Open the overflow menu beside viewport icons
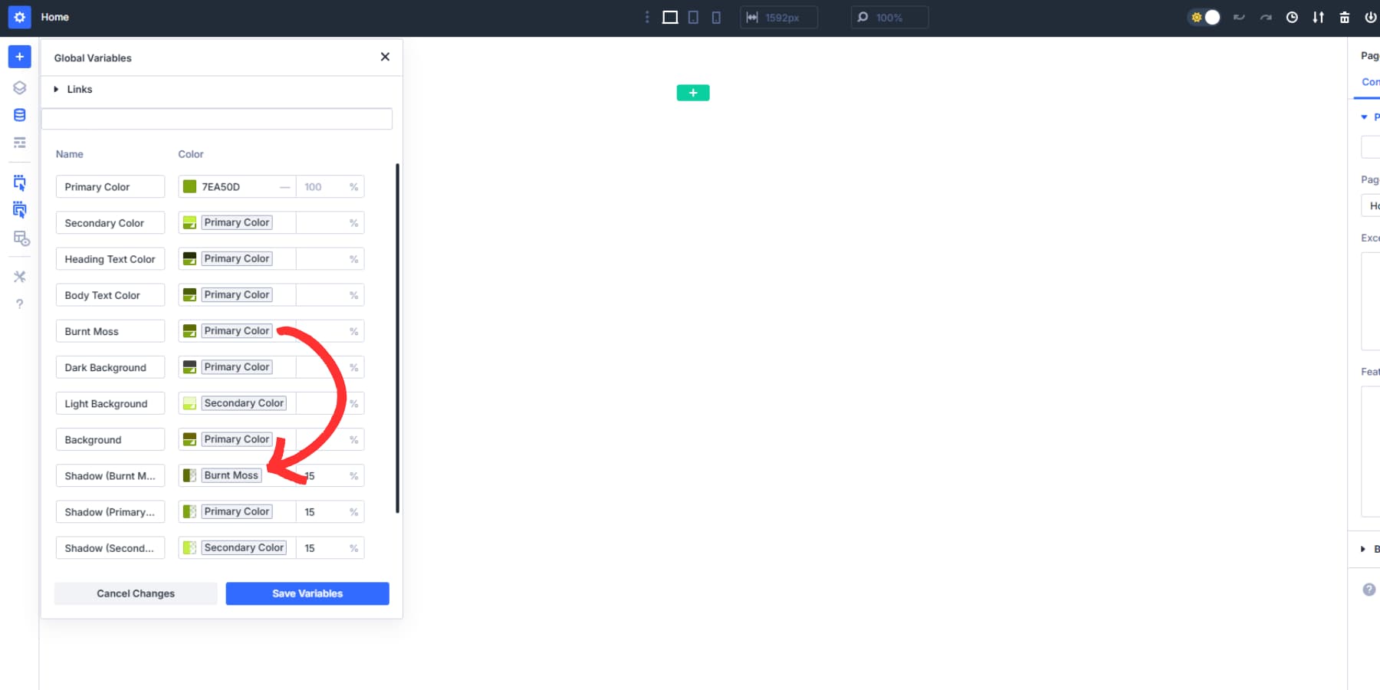Screen dimensions: 1380x690 coord(648,17)
